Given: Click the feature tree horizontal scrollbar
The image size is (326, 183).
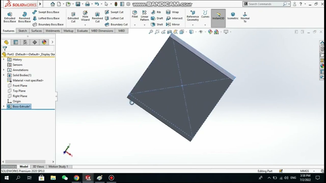Looking at the screenshot, I should (25, 162).
